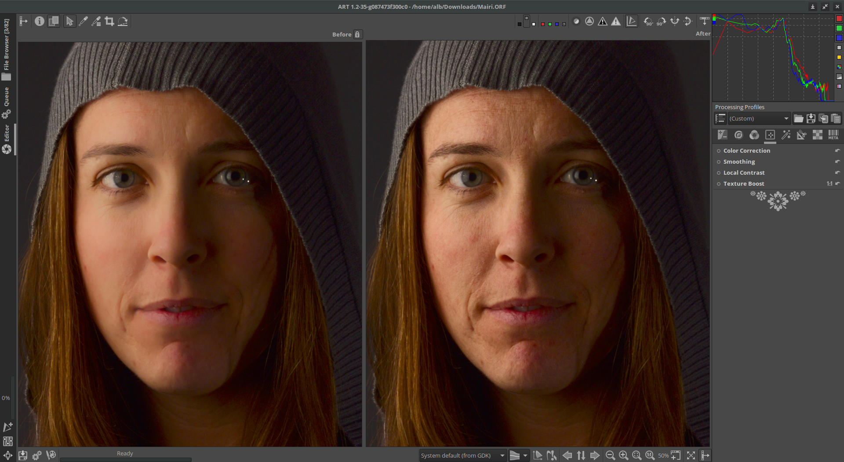
Task: Expand the Local Contrast section
Action: [744, 172]
